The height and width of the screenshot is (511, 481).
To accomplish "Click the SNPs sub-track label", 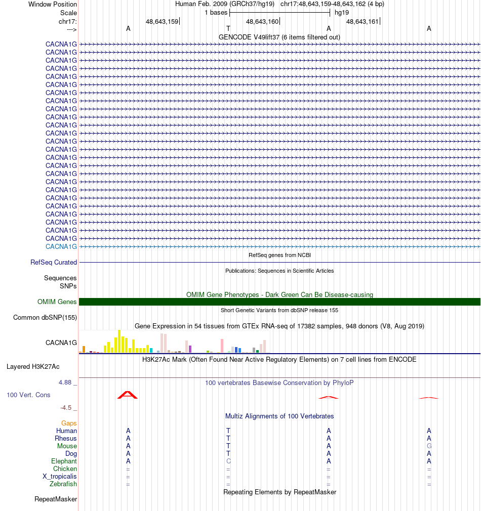I will pos(68,286).
